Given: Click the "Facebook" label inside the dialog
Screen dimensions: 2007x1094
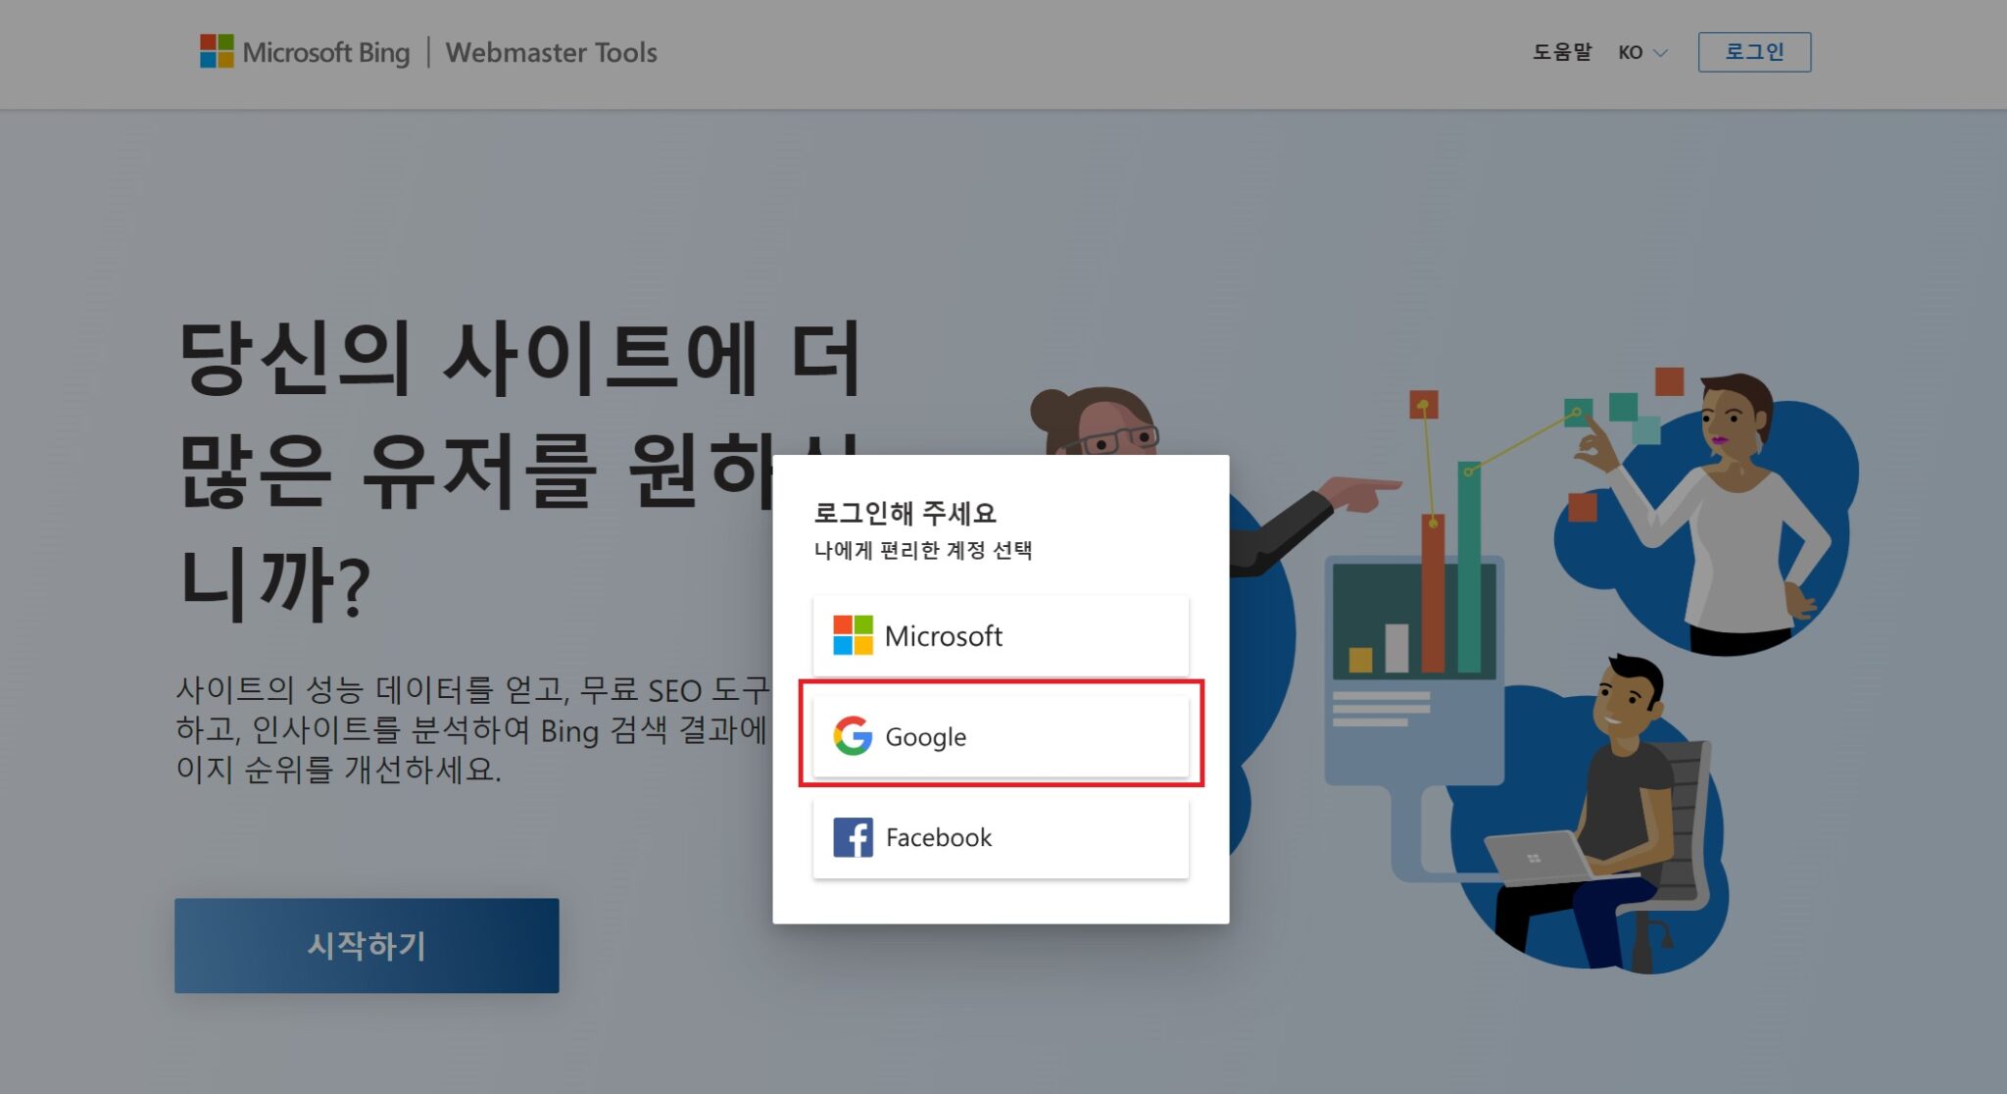Looking at the screenshot, I should pyautogui.click(x=938, y=837).
